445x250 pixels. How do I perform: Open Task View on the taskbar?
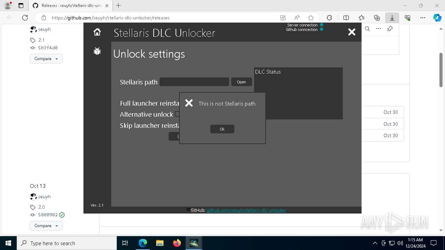(126, 243)
